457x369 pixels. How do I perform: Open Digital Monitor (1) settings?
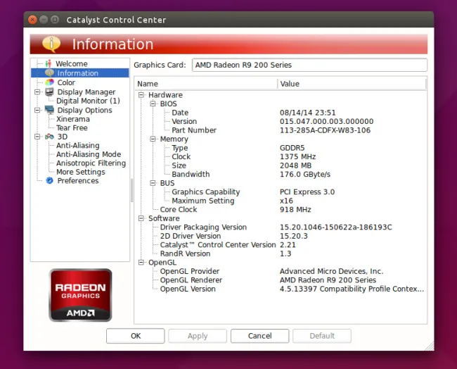(88, 101)
